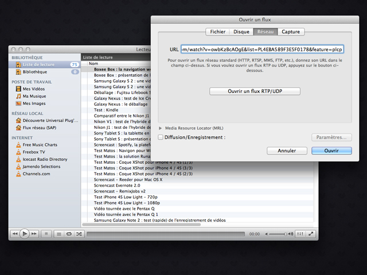Toggle the shuffle mode icon
This screenshot has height=275, width=367.
coord(79,234)
